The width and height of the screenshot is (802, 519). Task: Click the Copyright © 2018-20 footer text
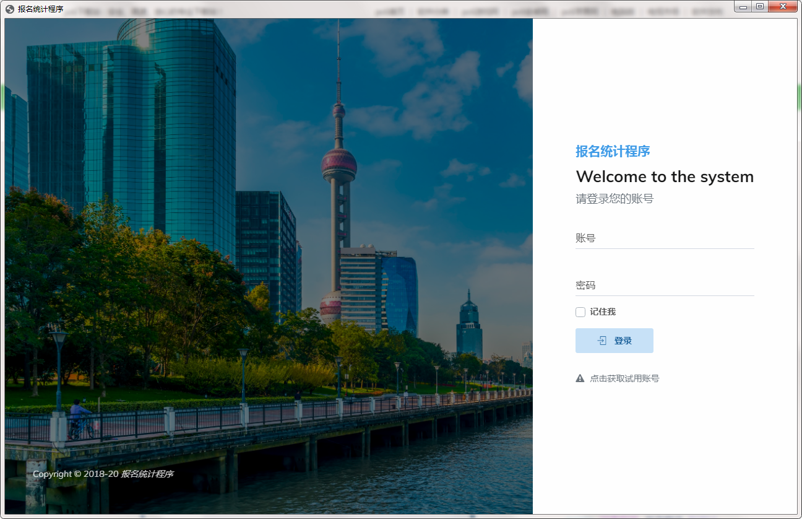(75, 474)
